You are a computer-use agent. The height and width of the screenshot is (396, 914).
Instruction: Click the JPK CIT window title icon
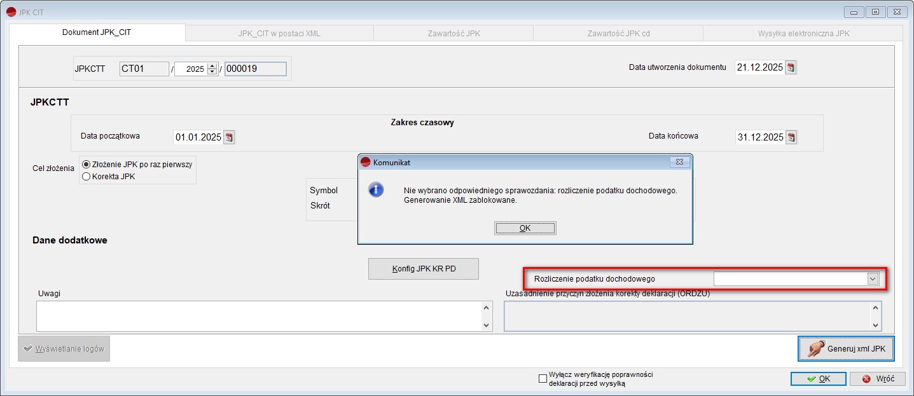10,12
